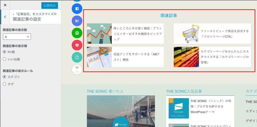Go back using the left chevron arrow
The height and width of the screenshot is (127, 257).
5,17
